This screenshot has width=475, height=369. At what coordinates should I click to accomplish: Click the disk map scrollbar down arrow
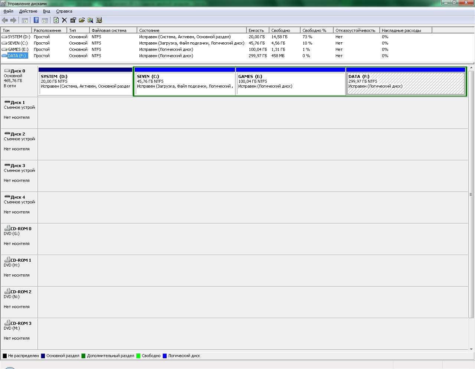tap(471, 349)
